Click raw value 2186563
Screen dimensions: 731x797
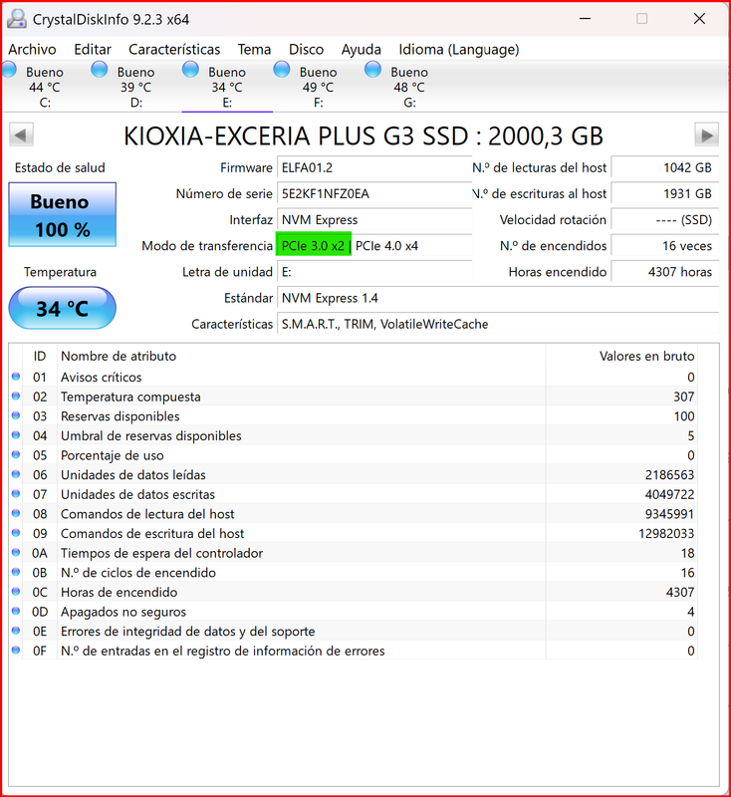coord(669,475)
